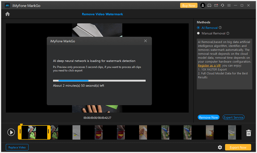This screenshot has width=257, height=153.
Task: Click the trash delete icon
Action: 248,133
